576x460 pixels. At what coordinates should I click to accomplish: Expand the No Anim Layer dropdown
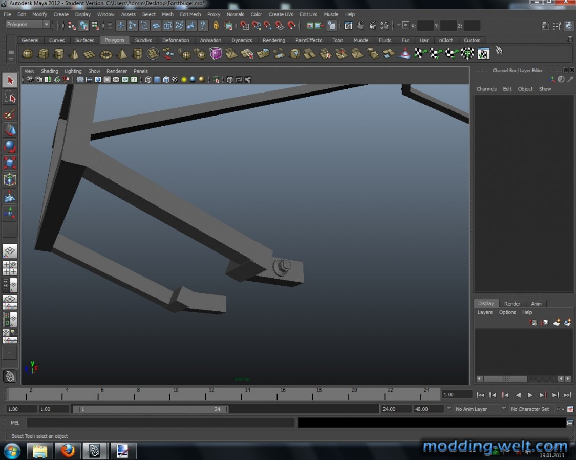click(x=449, y=409)
